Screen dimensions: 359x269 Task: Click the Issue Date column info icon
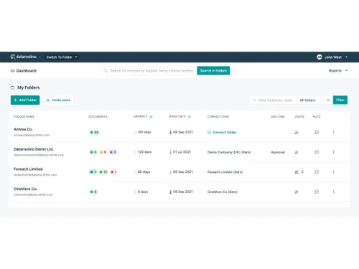coord(190,117)
